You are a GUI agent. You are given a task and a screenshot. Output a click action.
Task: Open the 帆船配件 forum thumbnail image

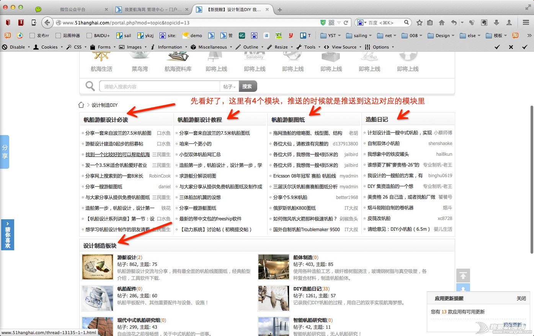point(98,298)
